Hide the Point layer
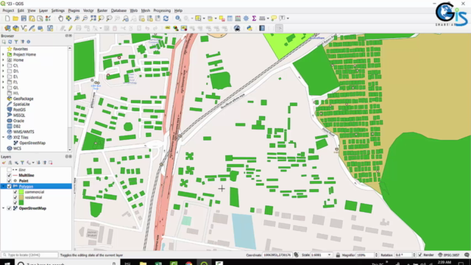Image resolution: width=471 pixels, height=265 pixels. (9, 181)
